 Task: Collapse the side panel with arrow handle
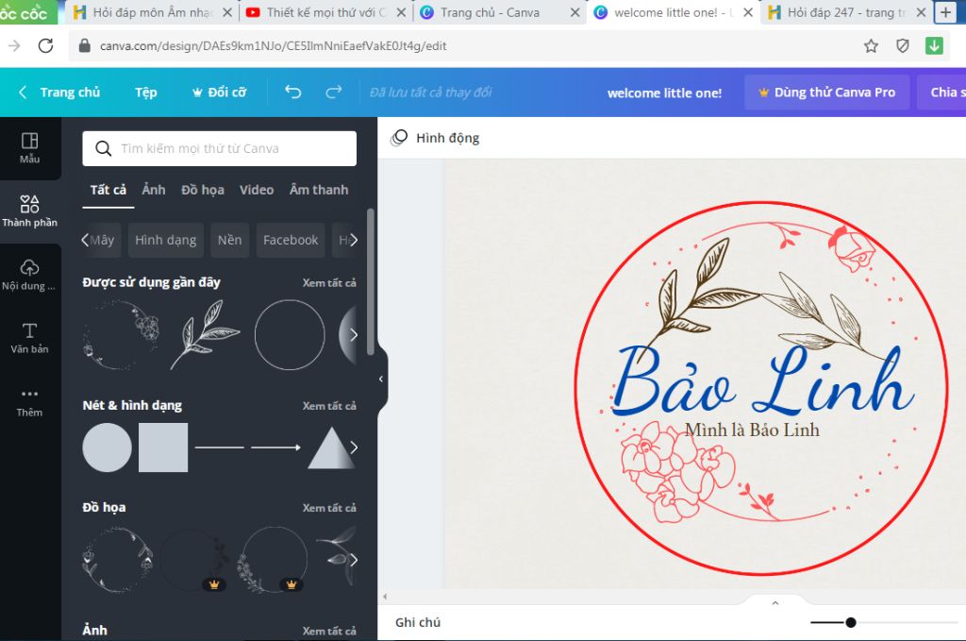[381, 380]
